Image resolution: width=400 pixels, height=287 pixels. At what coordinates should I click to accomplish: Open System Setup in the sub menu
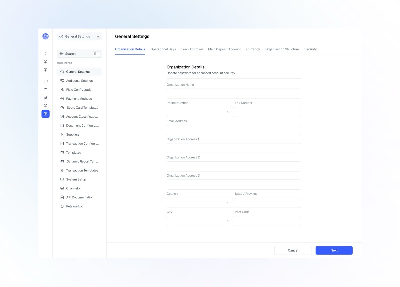tap(79, 179)
